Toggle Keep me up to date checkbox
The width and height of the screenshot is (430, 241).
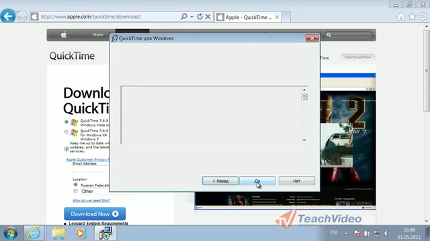[67, 149]
